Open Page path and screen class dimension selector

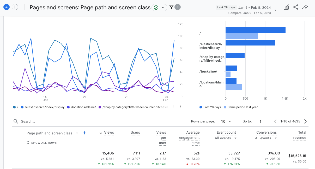click(52, 133)
